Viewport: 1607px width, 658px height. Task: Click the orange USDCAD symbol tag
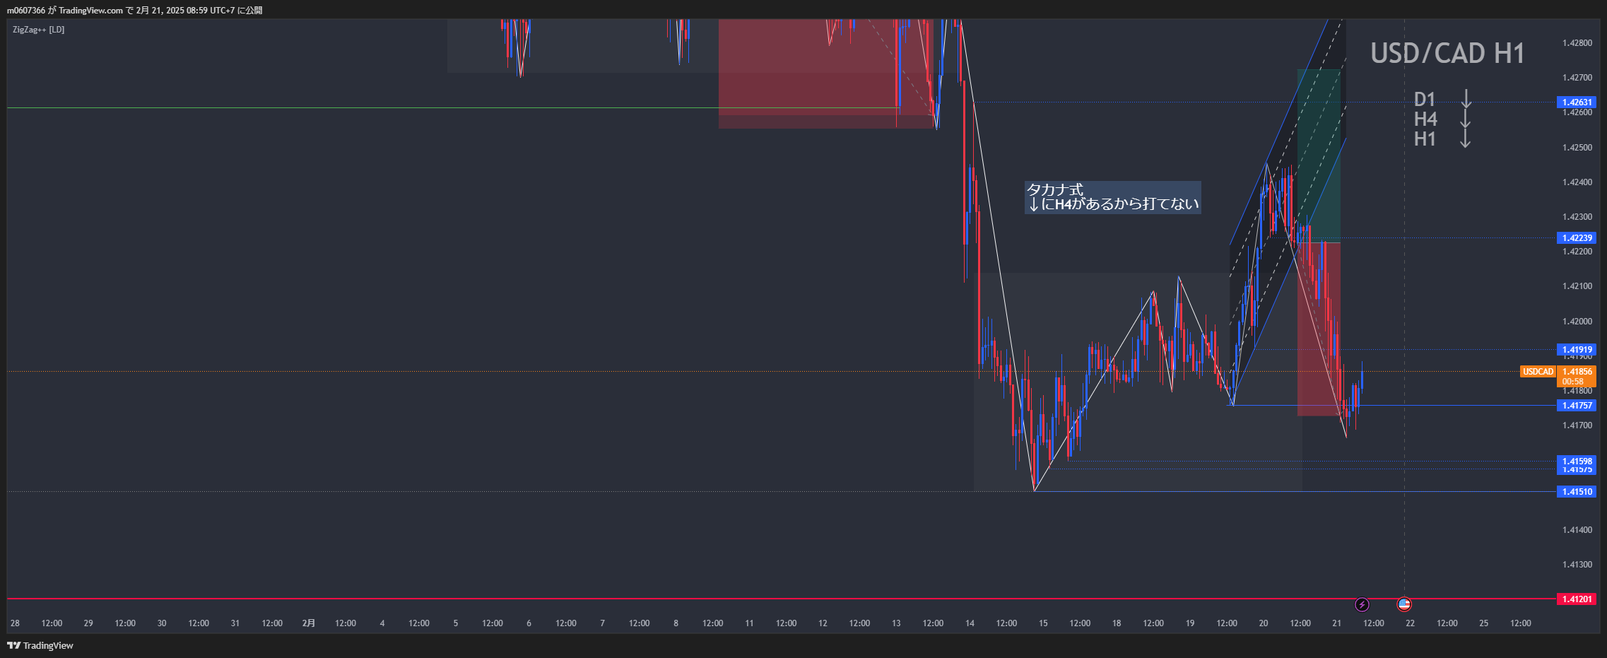click(1538, 372)
